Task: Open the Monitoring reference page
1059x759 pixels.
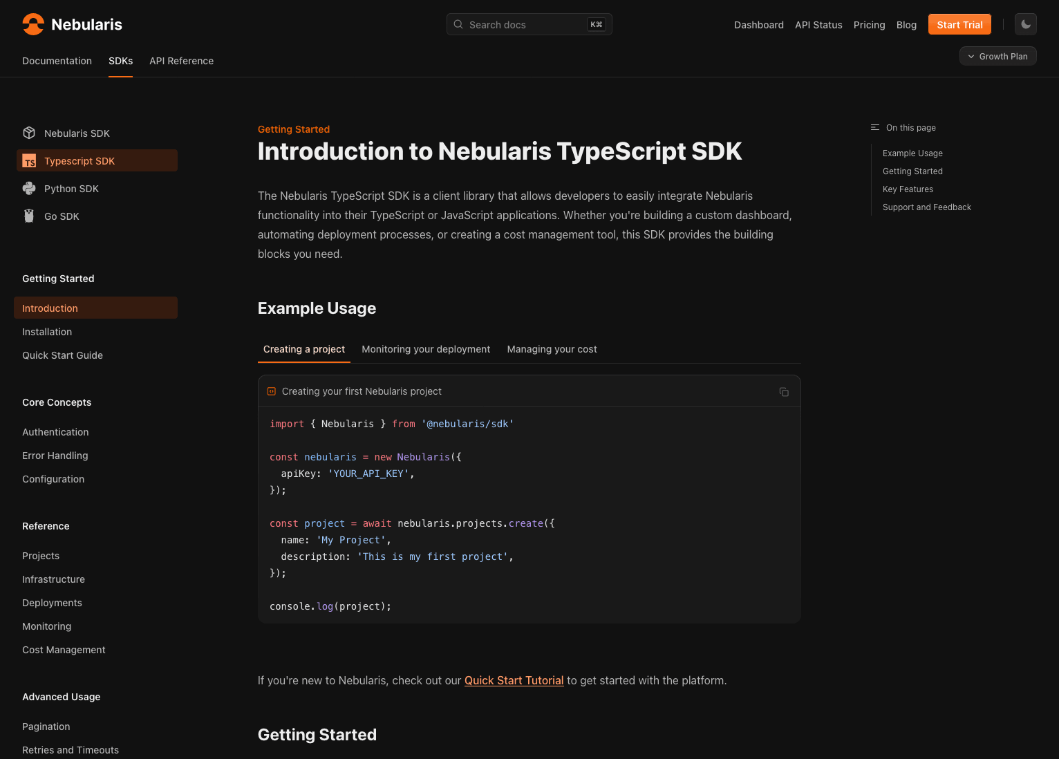Action: click(x=46, y=626)
